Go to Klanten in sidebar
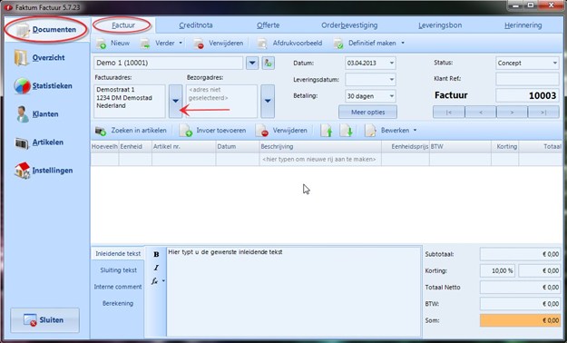The image size is (567, 343). coord(36,114)
